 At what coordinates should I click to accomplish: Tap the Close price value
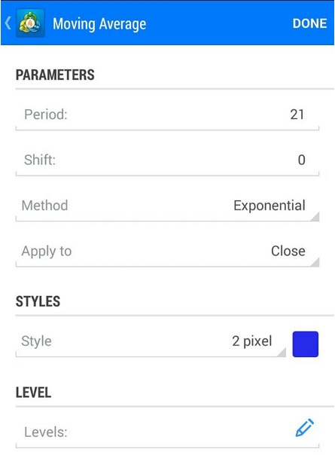pos(288,252)
